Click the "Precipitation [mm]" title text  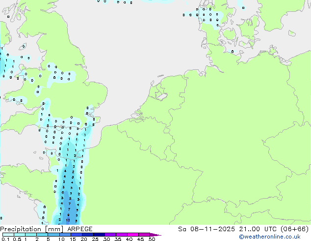(x=31, y=229)
